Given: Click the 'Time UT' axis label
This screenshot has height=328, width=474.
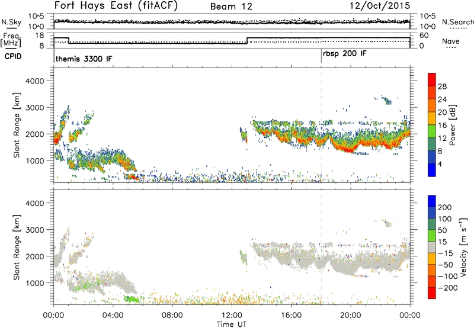Looking at the screenshot, I should pos(232,324).
